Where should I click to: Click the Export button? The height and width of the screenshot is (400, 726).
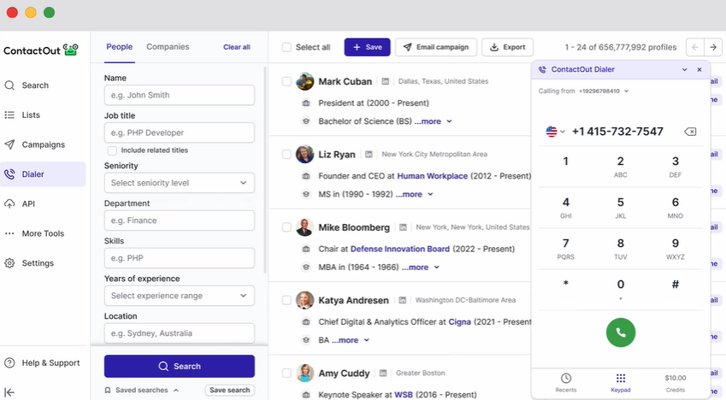(x=507, y=47)
